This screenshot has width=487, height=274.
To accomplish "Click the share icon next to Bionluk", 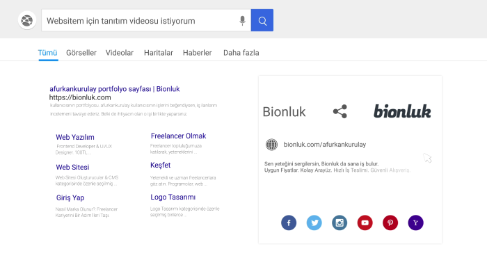I will coord(340,111).
